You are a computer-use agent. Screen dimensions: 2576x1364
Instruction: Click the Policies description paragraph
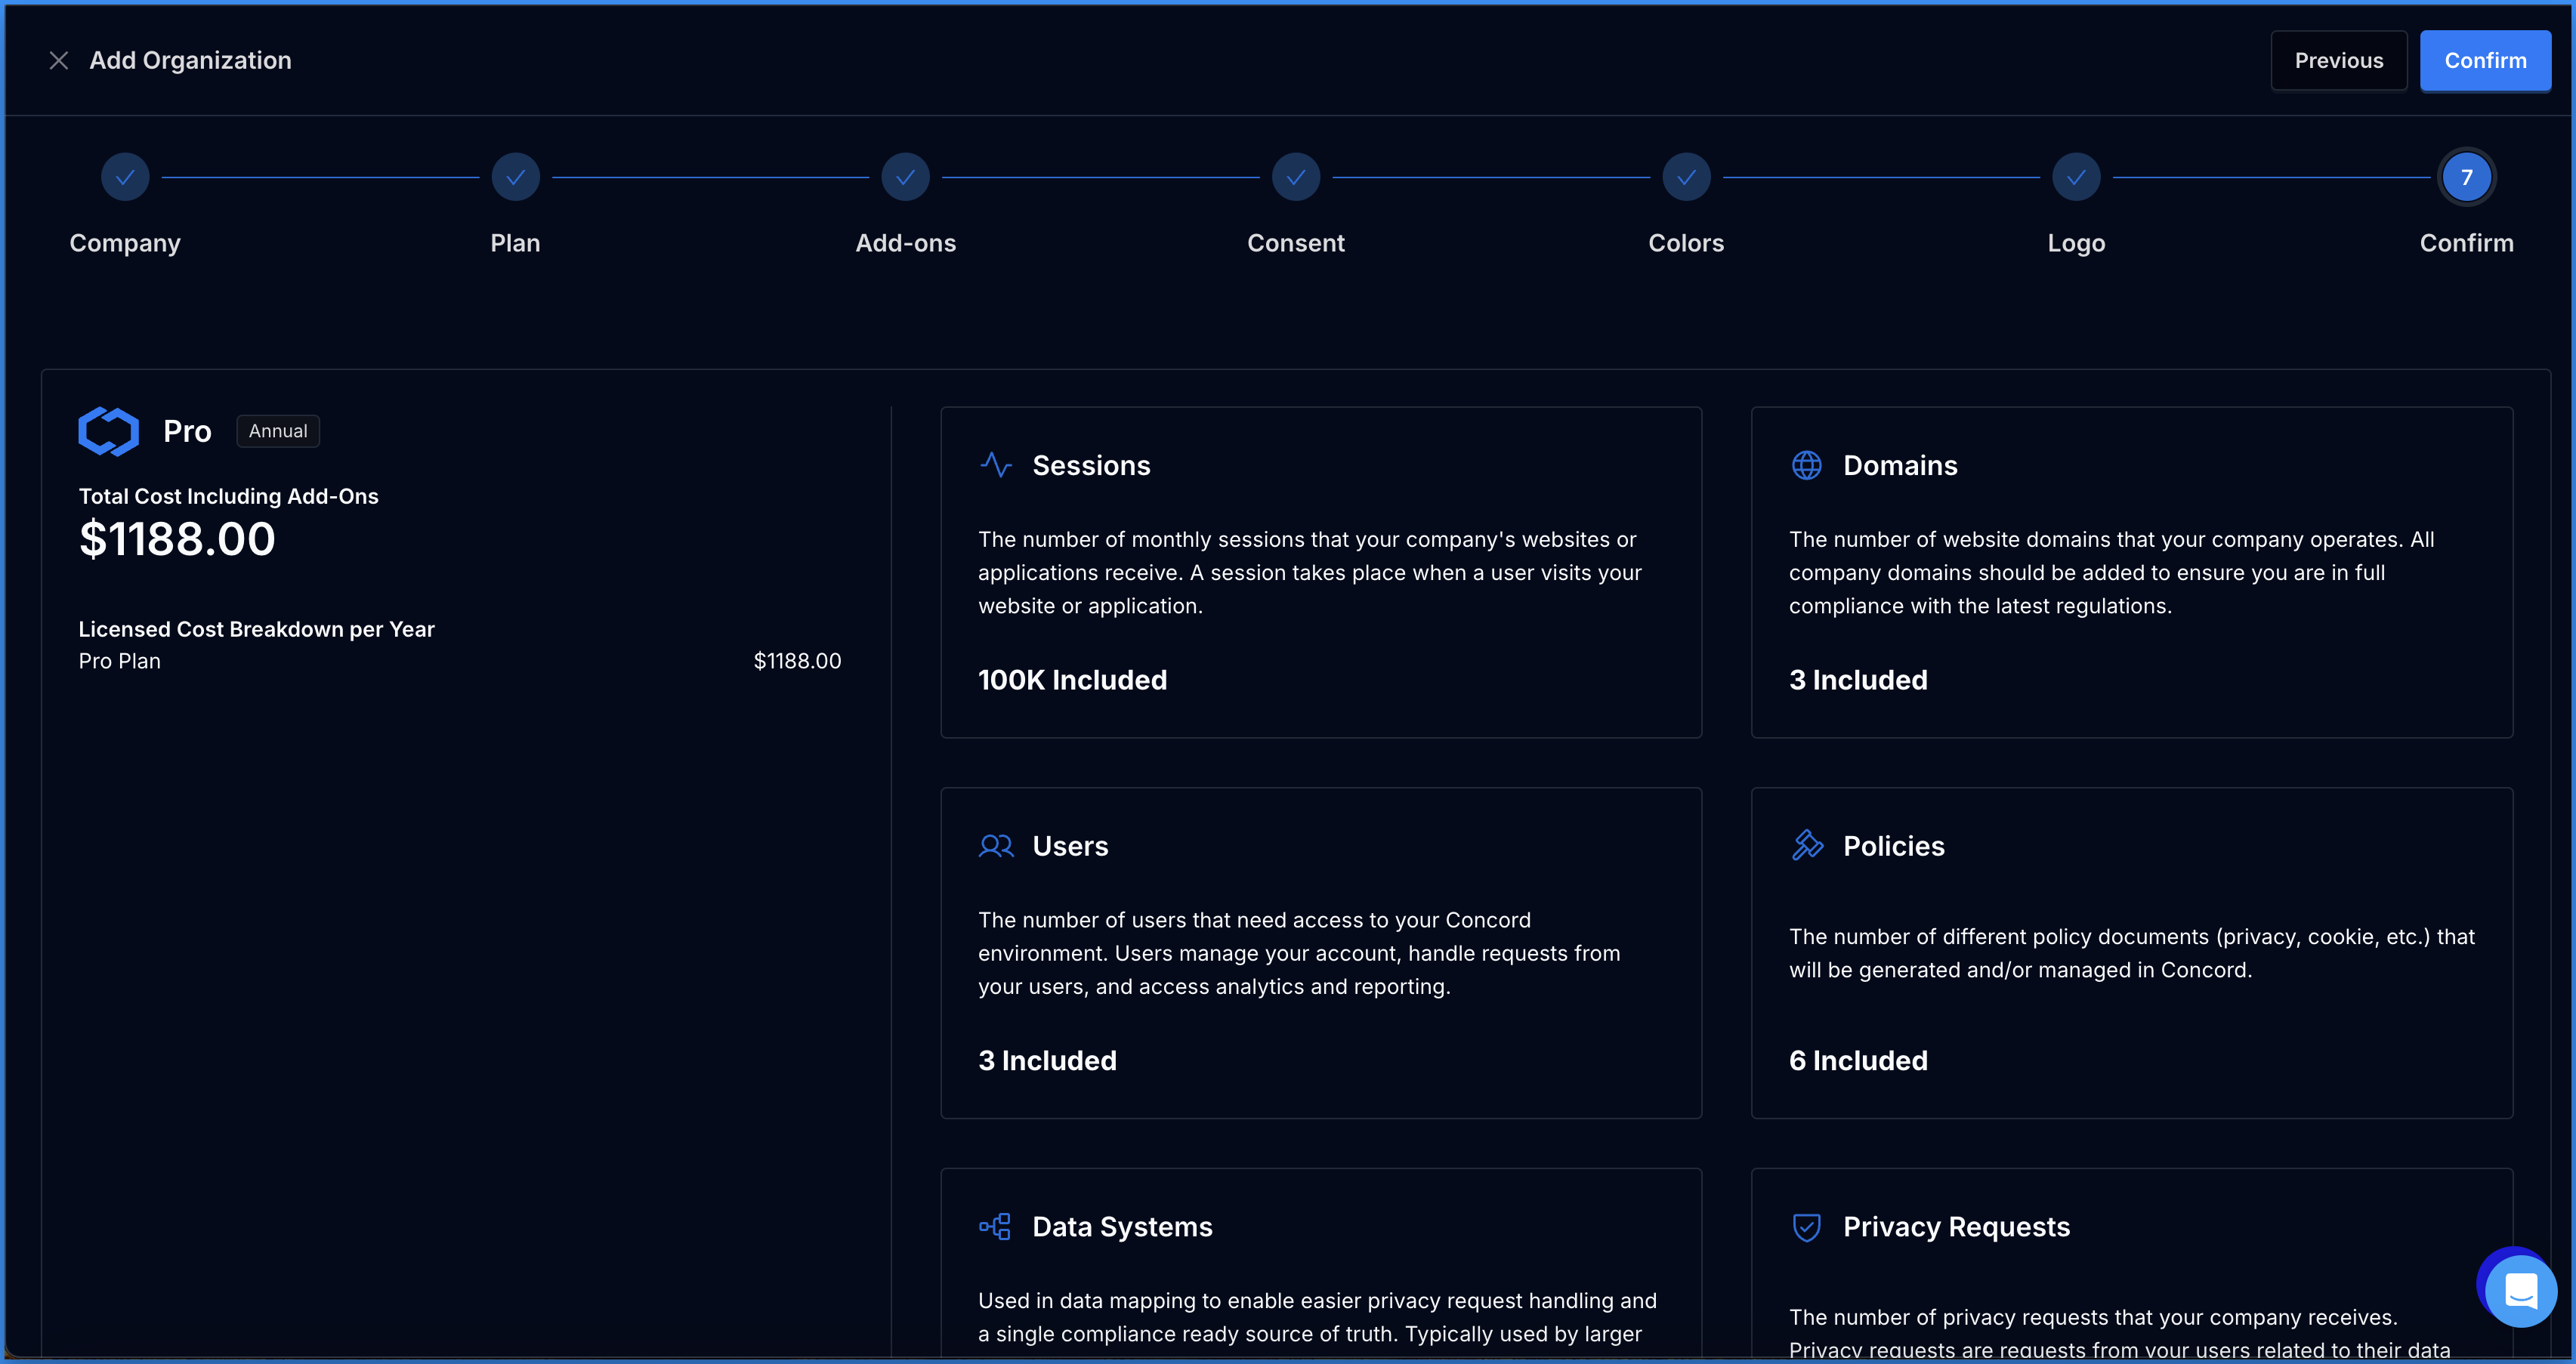pyautogui.click(x=2131, y=953)
